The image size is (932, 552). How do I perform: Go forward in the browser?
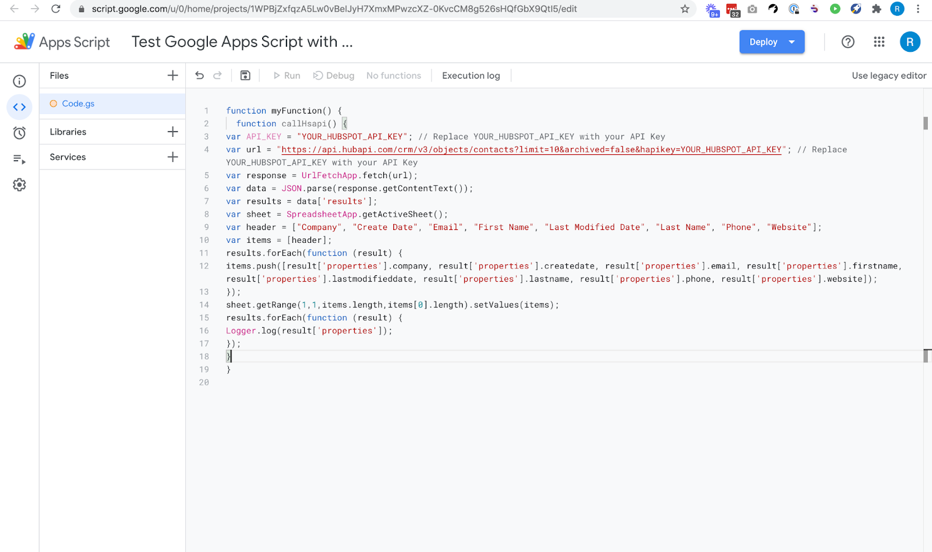point(35,9)
